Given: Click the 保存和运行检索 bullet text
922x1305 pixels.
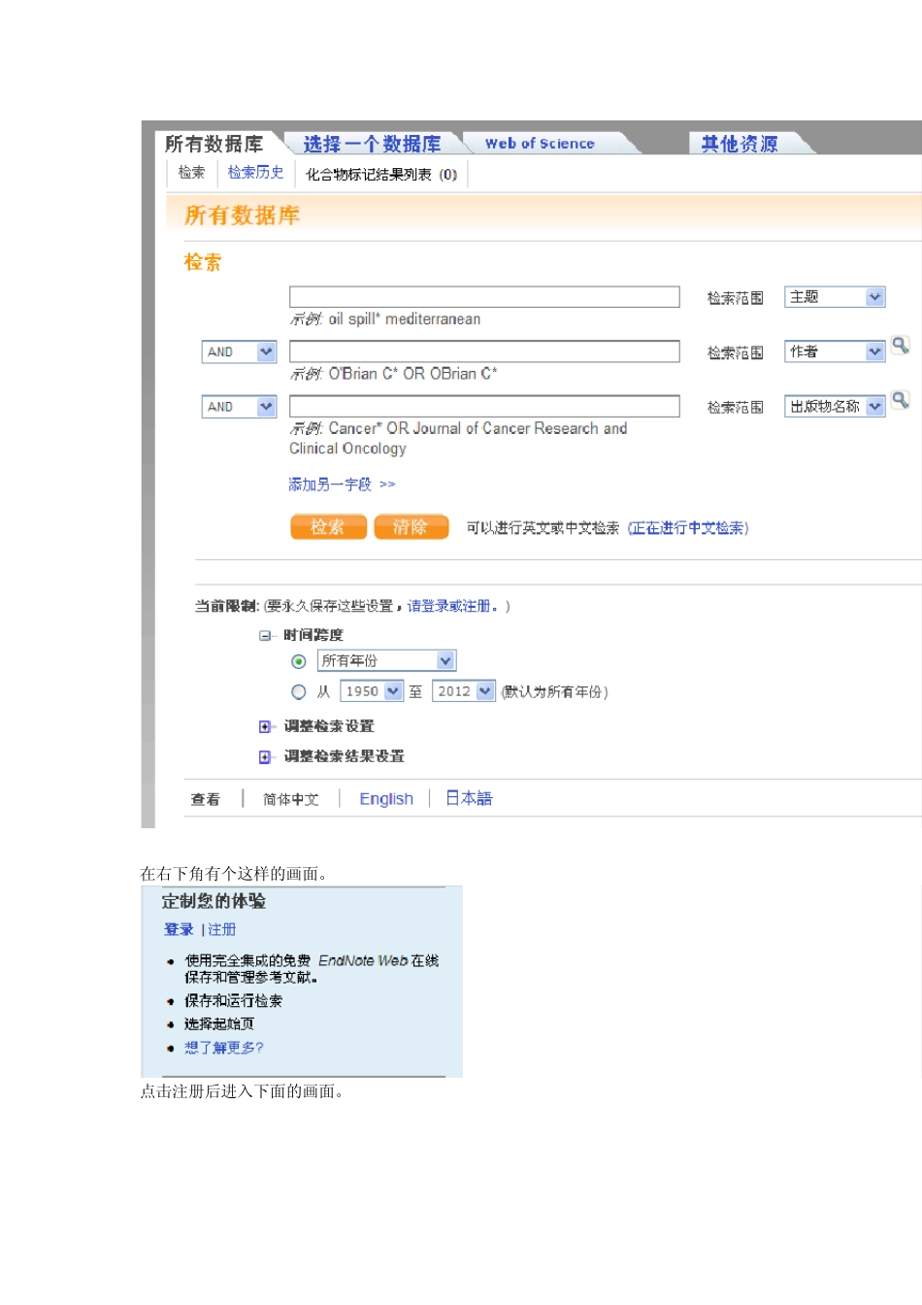Looking at the screenshot, I should [234, 1001].
